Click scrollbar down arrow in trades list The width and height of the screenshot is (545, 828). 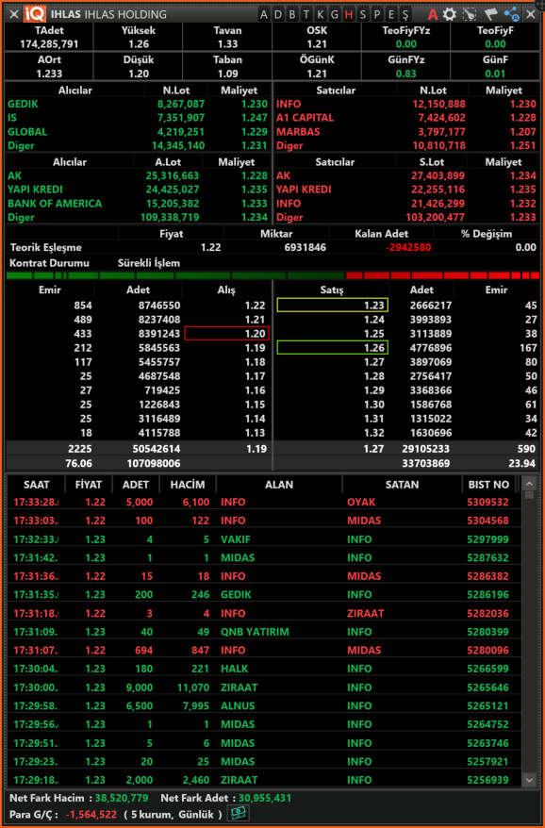[x=529, y=779]
